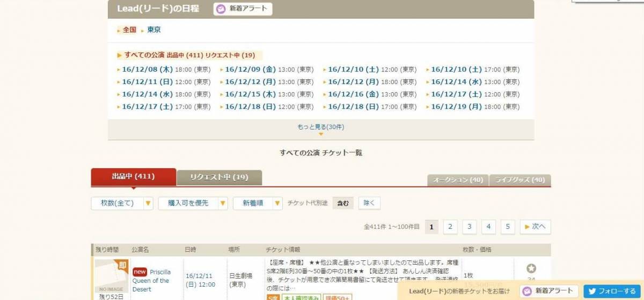Click the 新着アラート button beside the Lead title
644x300 pixels.
(243, 9)
